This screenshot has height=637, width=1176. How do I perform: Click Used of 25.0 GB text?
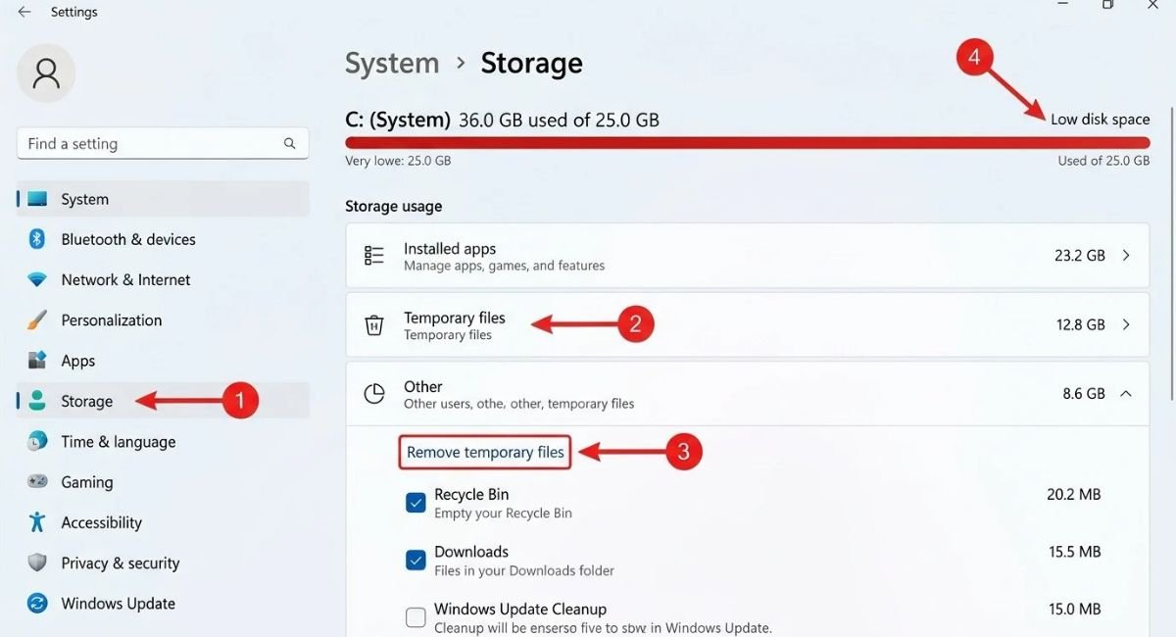click(x=1103, y=161)
